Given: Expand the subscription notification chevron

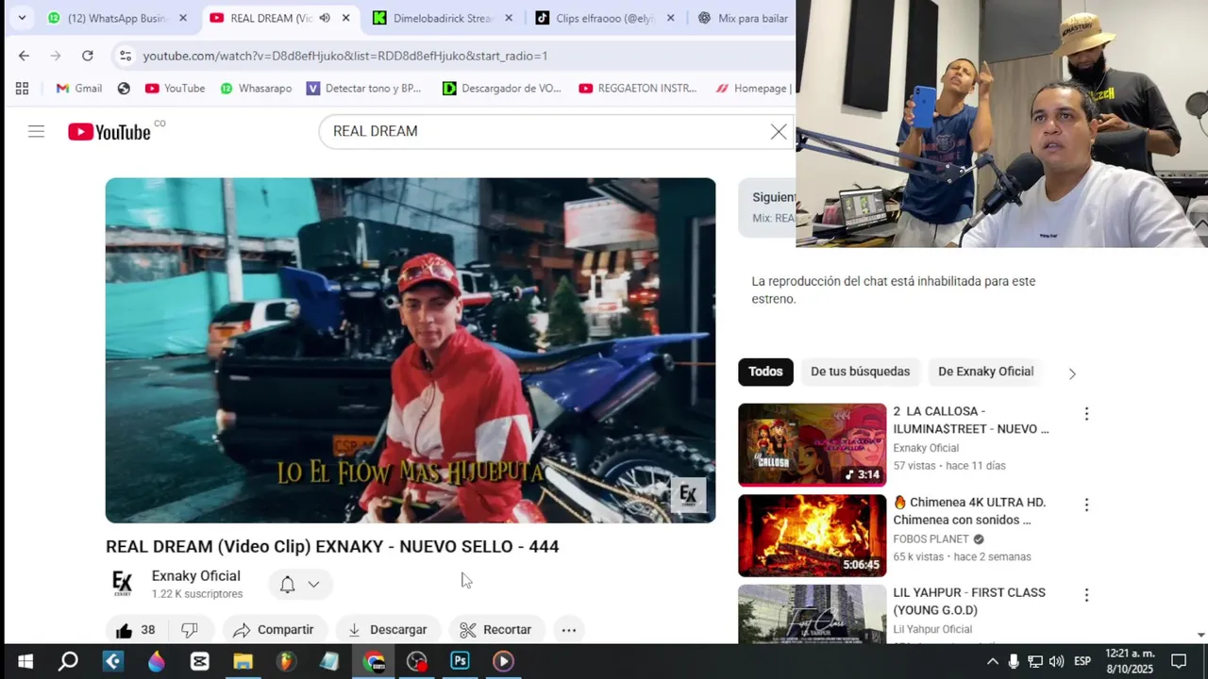Looking at the screenshot, I should pos(313,585).
